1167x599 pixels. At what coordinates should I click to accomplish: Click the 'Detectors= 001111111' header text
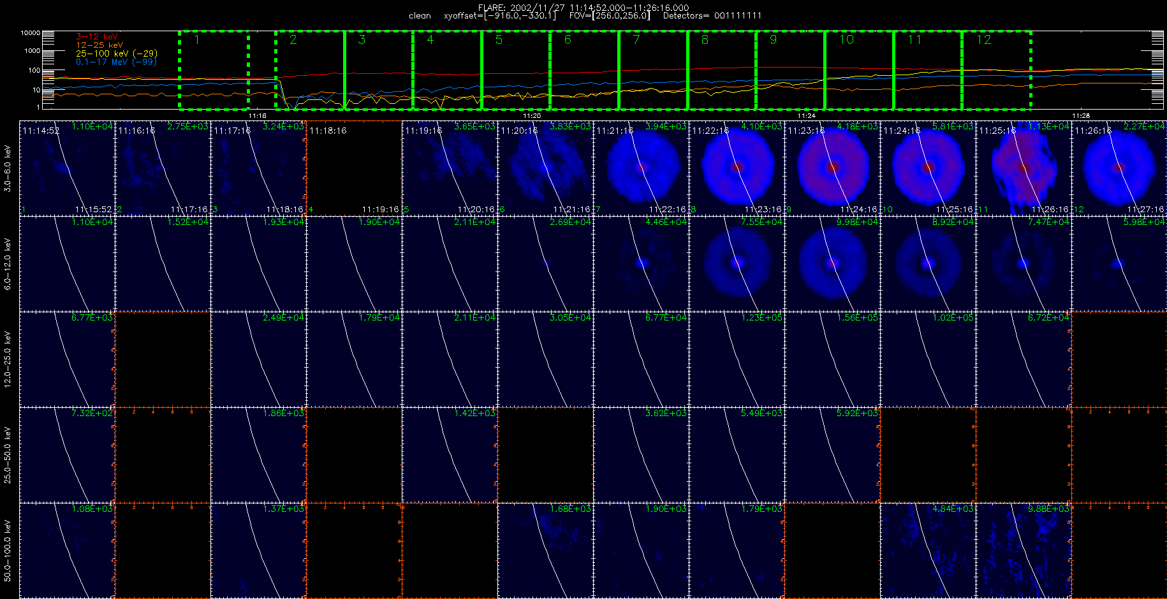pos(712,16)
